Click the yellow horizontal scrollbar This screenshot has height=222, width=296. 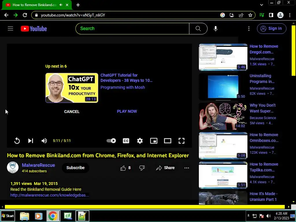(145, 207)
